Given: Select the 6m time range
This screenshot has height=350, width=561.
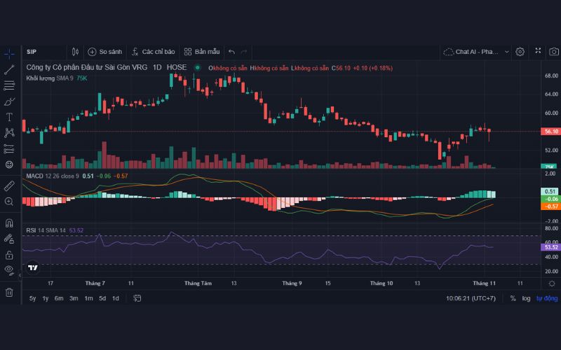Looking at the screenshot, I should [59, 298].
